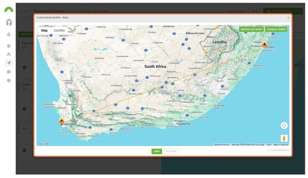Click Back link in the background itinerary page
Image resolution: width=308 pixels, height=178 pixels.
25,11
